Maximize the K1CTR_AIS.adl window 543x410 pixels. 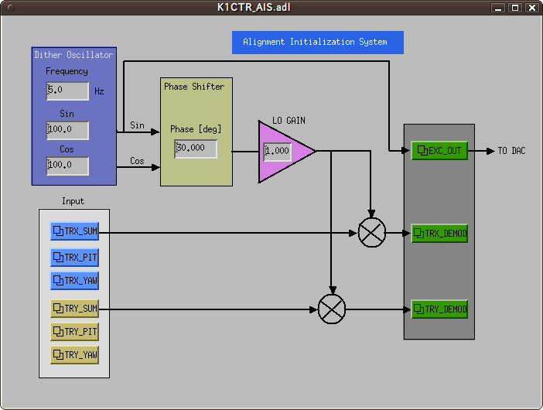[516, 8]
